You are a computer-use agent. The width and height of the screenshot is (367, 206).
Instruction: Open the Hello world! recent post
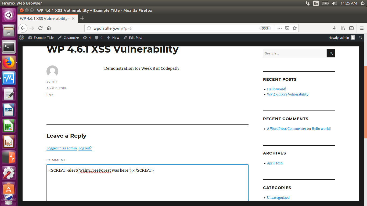[x=276, y=89]
